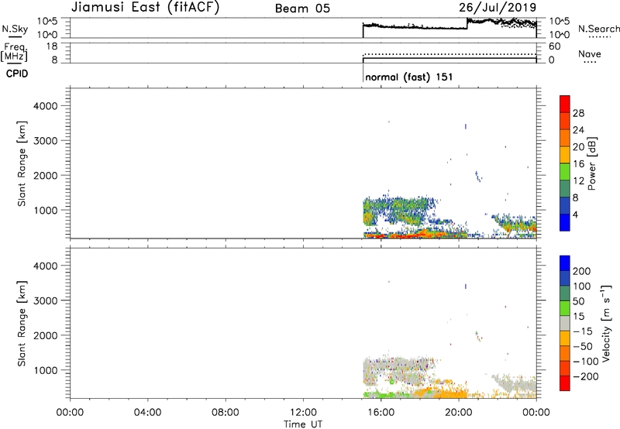Click the isolated blue echo near 3400 km in power panel
The image size is (620, 429).
point(466,126)
